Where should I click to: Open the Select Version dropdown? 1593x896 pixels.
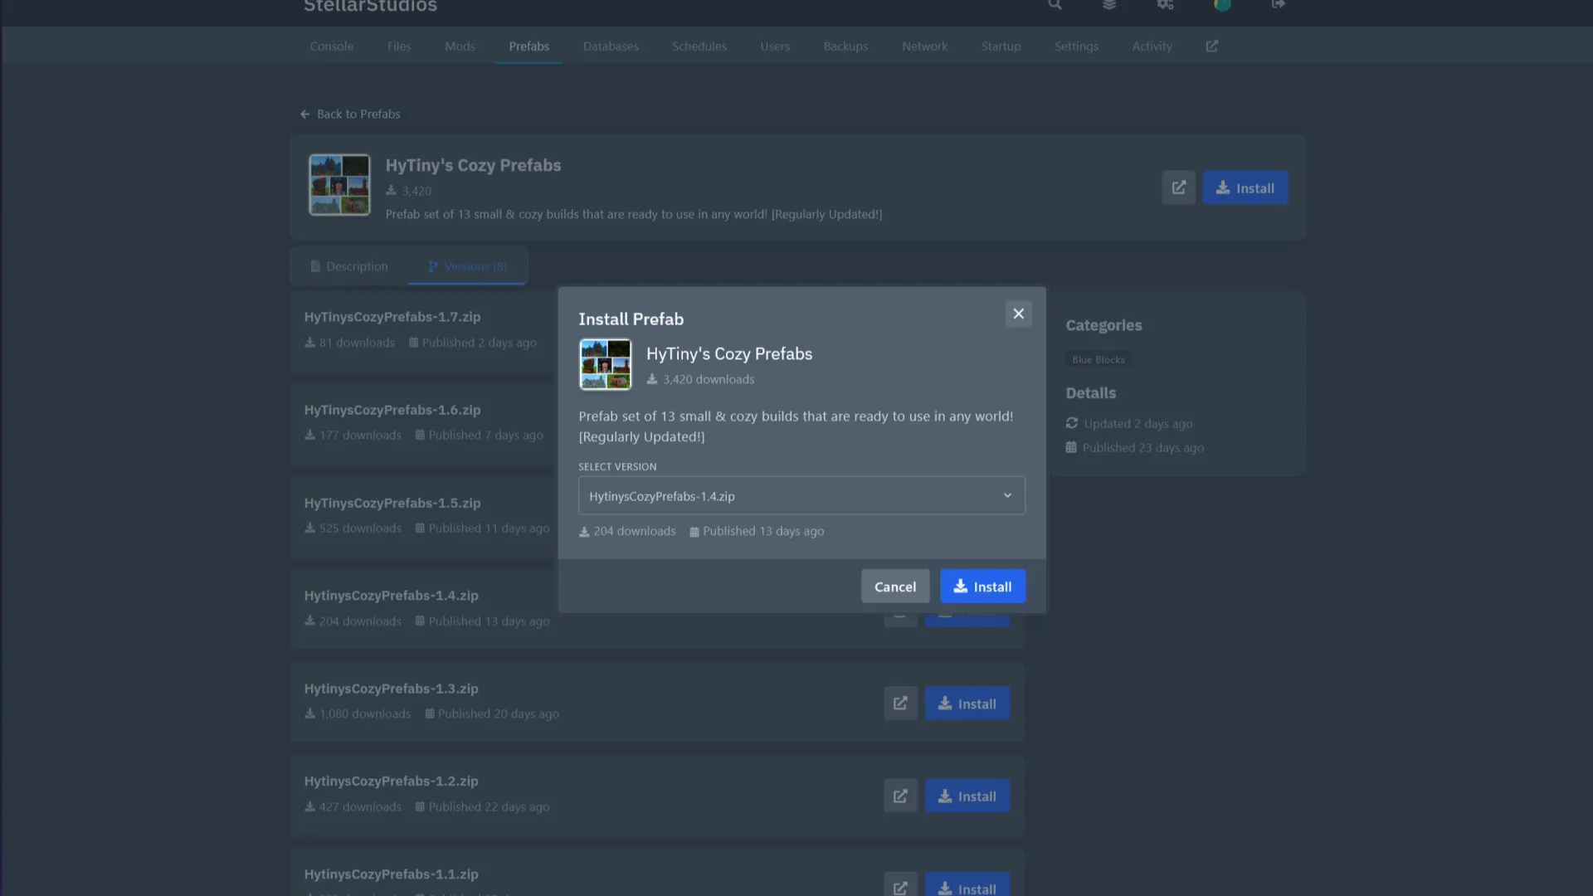[x=801, y=496]
